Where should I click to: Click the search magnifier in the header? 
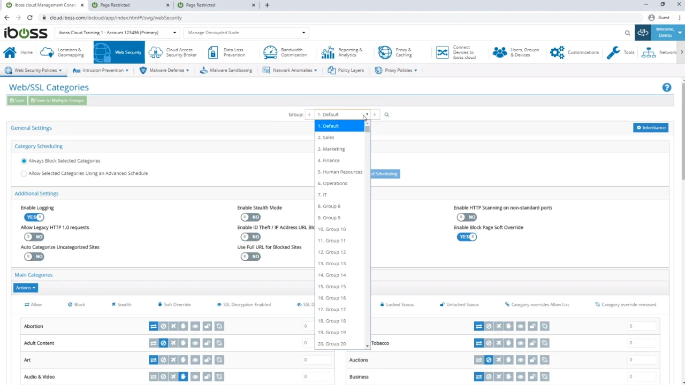[627, 33]
